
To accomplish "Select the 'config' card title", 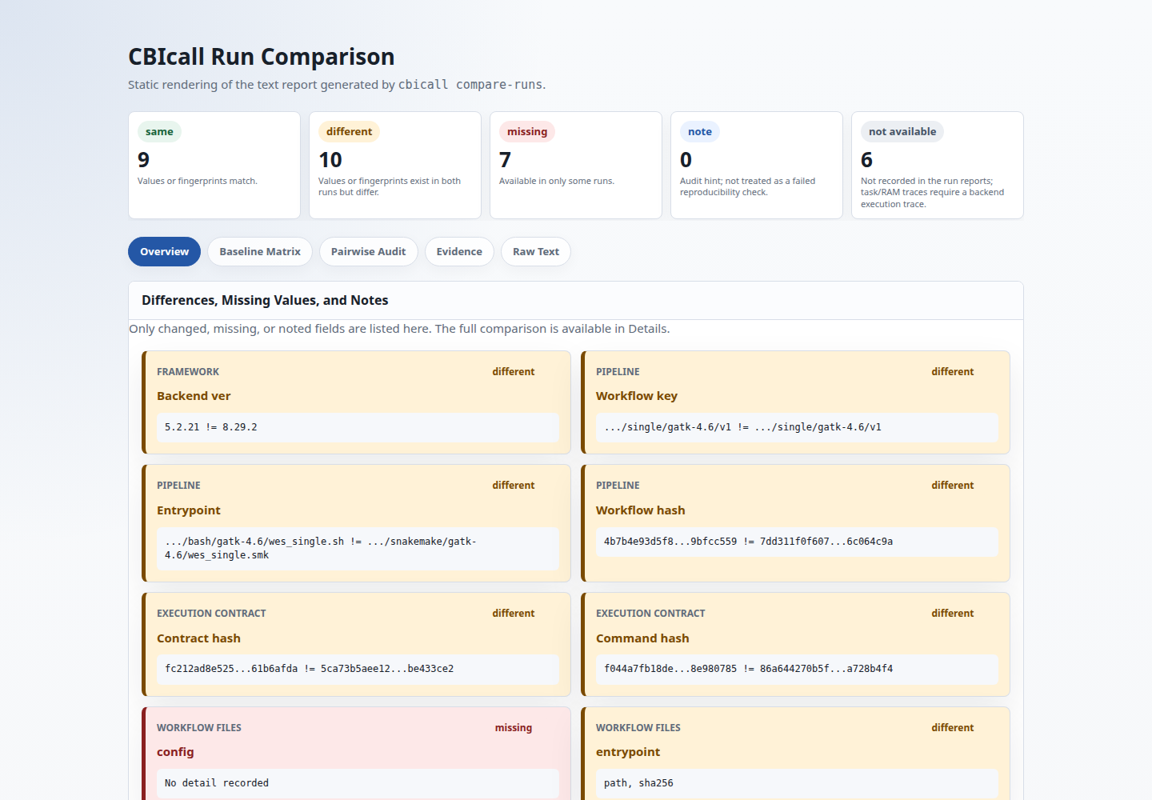I will click(175, 752).
